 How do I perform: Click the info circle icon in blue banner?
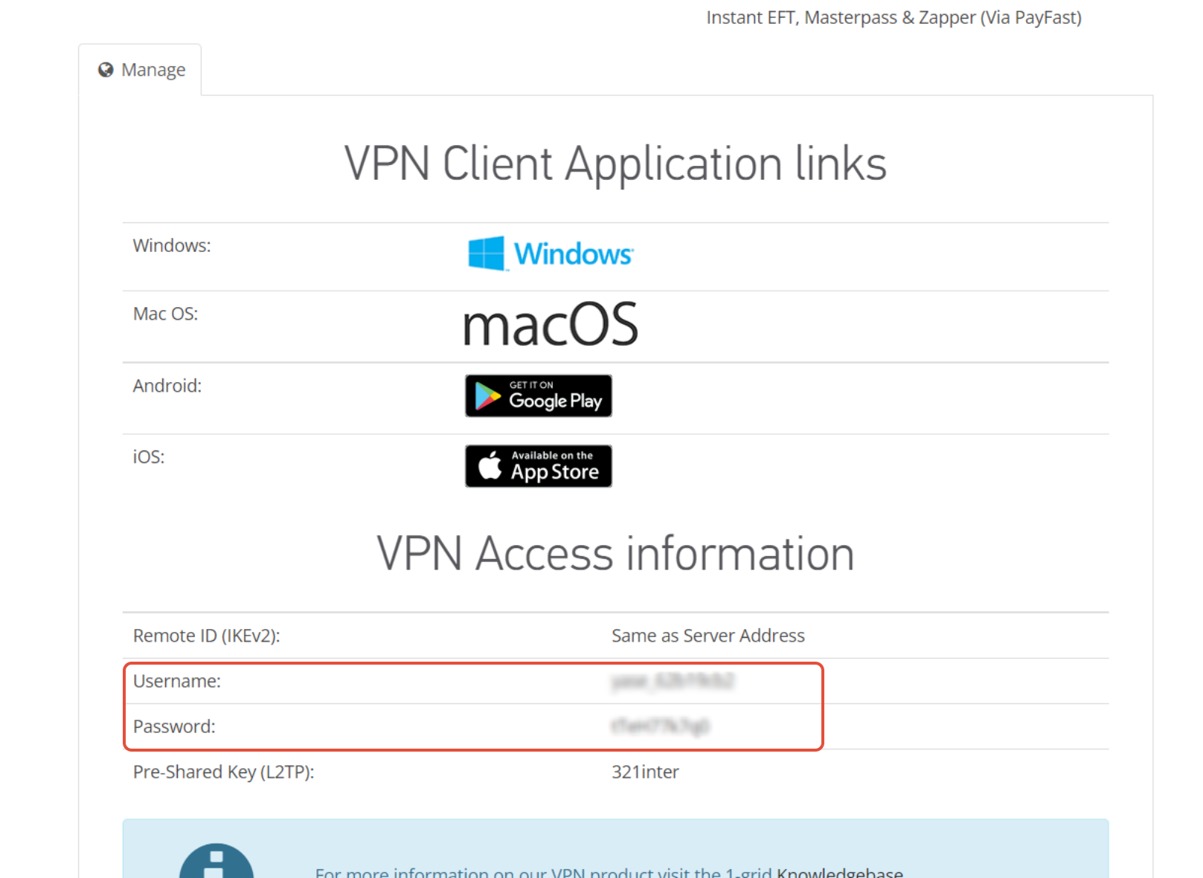point(216,862)
